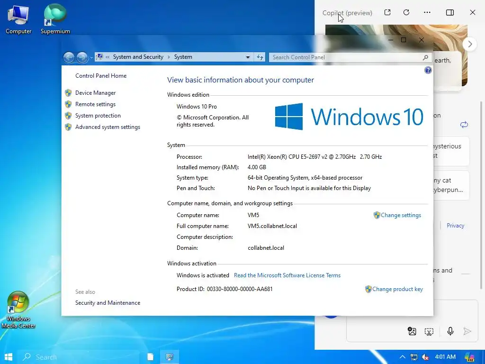
Task: Click the Copilot conversation style swap icon
Action: pyautogui.click(x=464, y=125)
